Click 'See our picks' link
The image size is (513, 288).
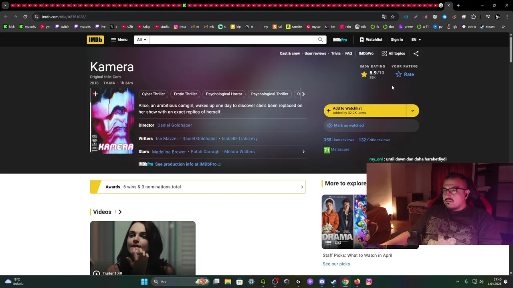tap(336, 264)
